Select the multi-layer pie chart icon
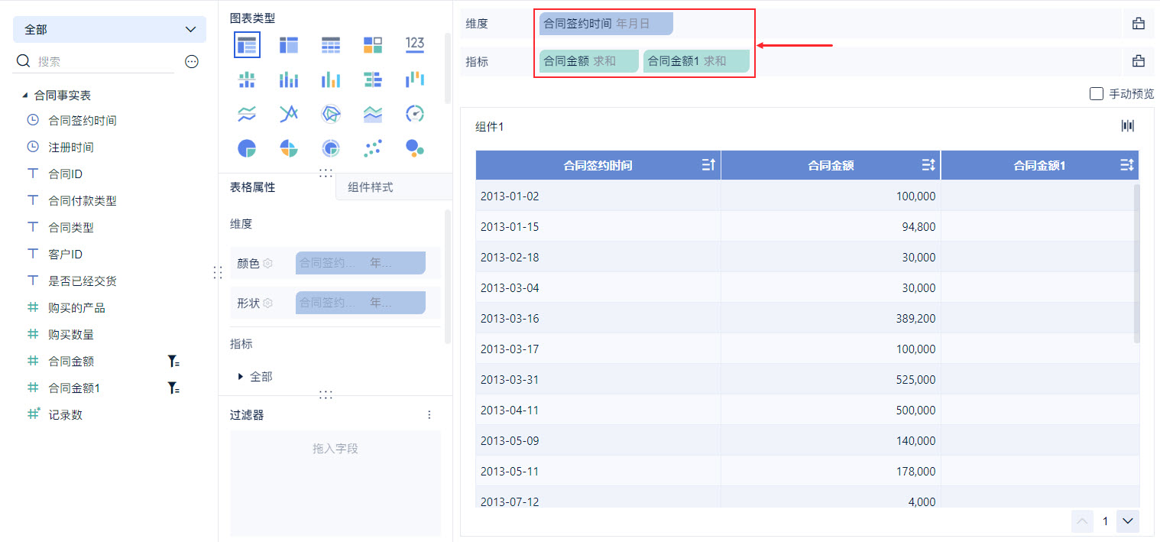Viewport: 1160px width, 542px height. pos(331,148)
